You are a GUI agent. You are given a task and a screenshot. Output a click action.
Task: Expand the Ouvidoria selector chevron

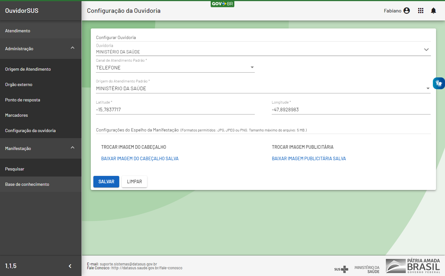point(426,50)
